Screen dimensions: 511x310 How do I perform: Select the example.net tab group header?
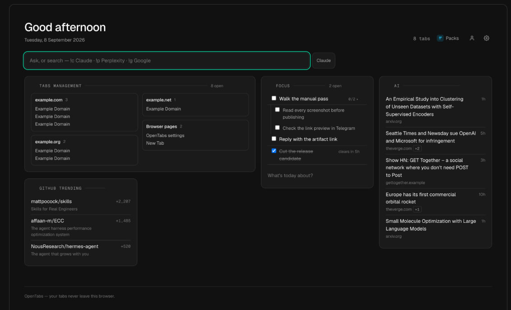point(158,100)
